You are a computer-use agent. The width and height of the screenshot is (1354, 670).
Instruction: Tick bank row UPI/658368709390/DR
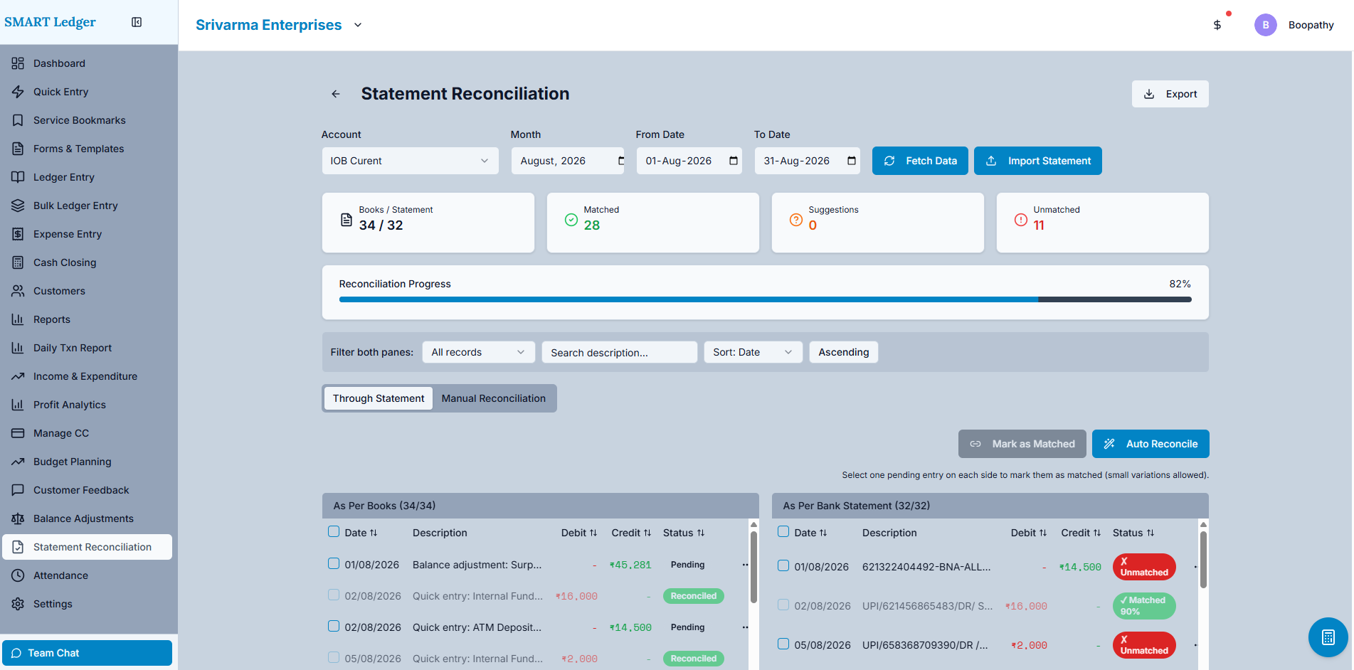(783, 644)
